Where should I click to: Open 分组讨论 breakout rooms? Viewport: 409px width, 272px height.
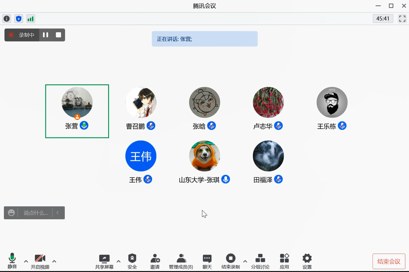tap(260, 261)
